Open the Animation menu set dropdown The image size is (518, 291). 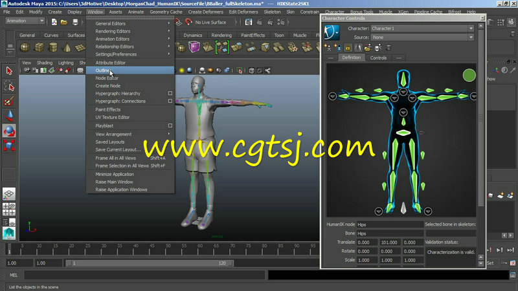[25, 21]
